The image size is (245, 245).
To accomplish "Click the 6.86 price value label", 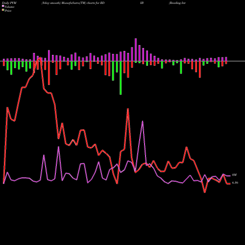I will (235, 183).
